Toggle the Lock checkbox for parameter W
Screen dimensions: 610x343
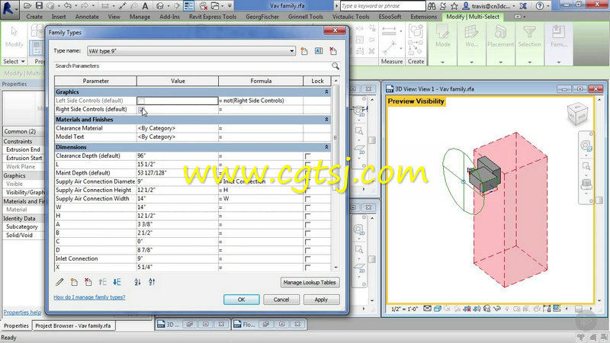(x=308, y=207)
